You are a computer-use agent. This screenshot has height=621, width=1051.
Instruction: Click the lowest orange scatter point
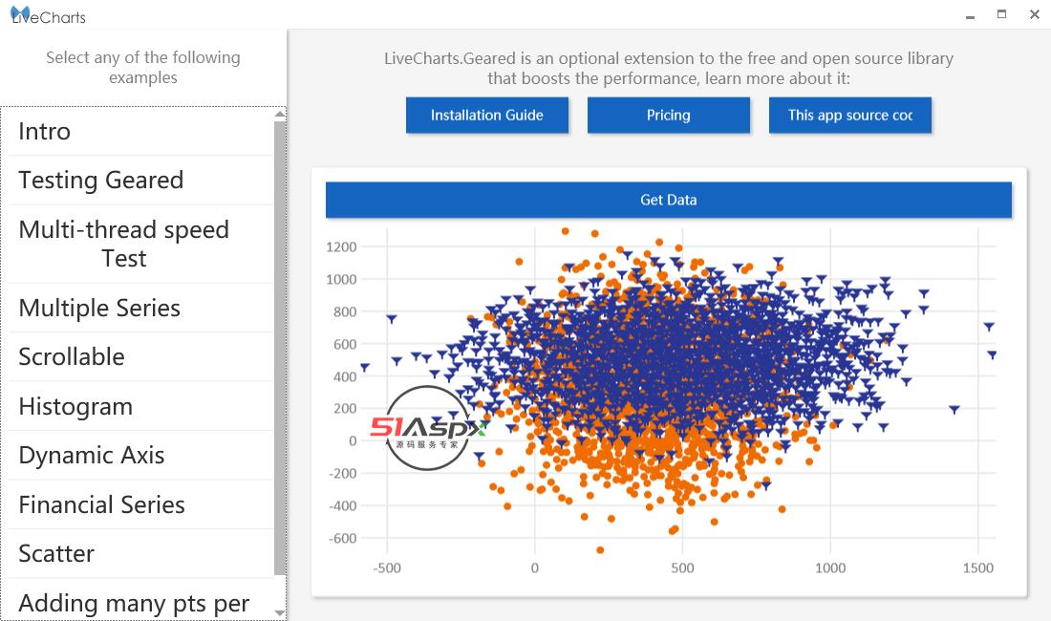[600, 550]
